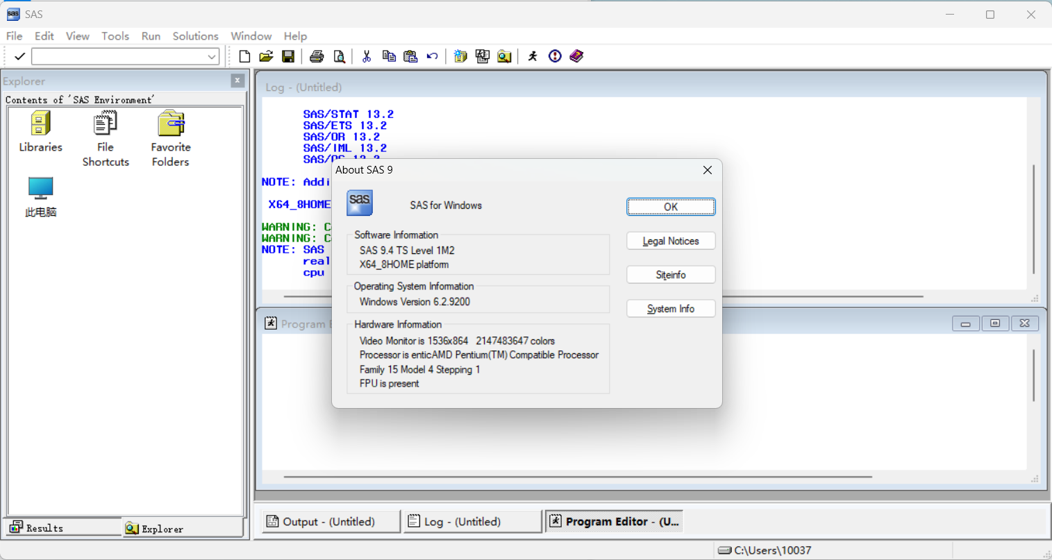Click the SAS/IML 13.2 log line
This screenshot has width=1052, height=560.
tap(345, 148)
